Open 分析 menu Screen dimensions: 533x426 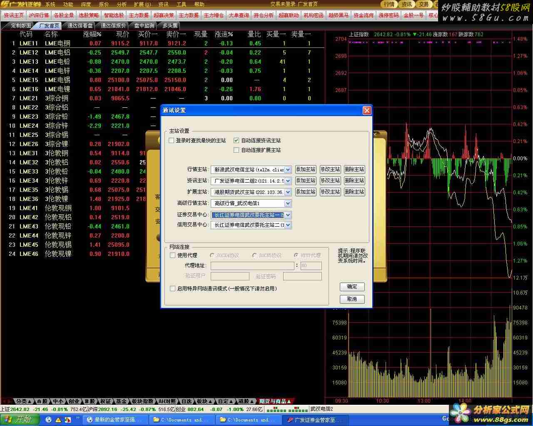[x=122, y=4]
